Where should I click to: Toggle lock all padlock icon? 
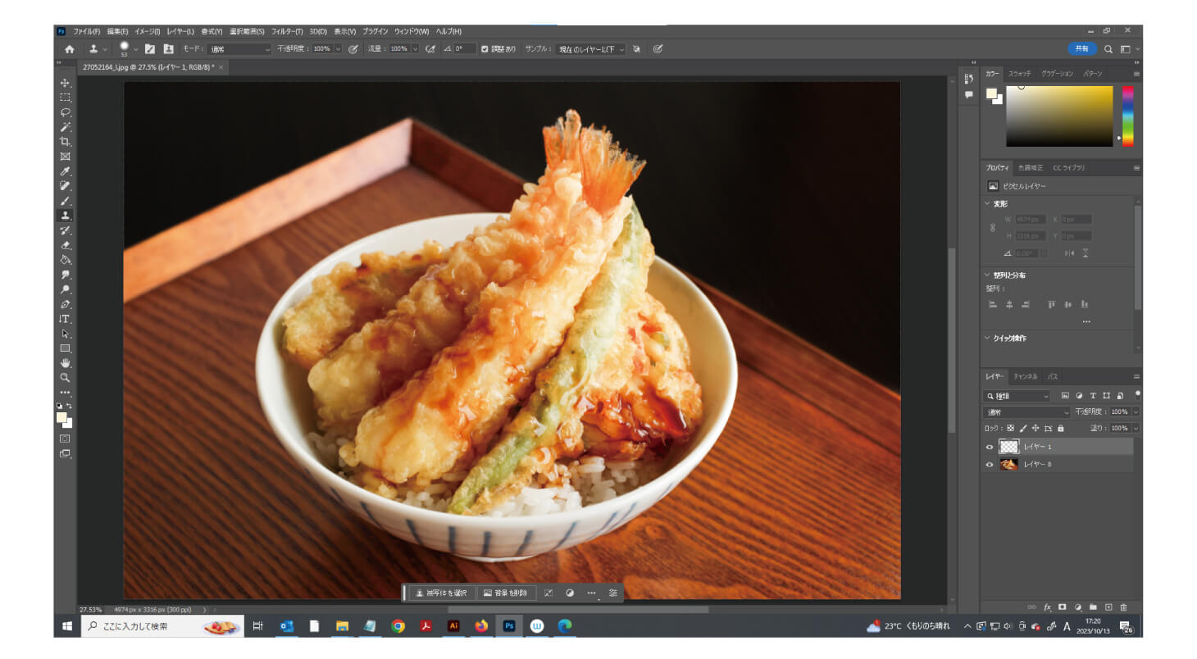[1061, 429]
